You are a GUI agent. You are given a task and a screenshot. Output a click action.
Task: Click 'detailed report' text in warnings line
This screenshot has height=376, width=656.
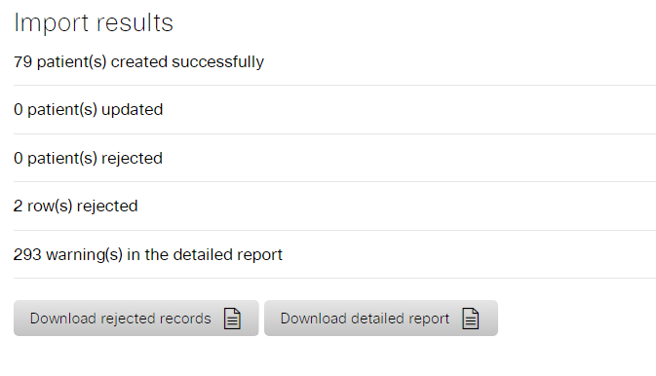click(x=227, y=254)
